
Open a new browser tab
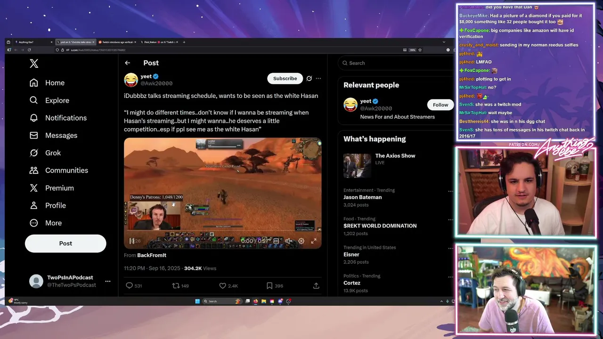[x=184, y=42]
